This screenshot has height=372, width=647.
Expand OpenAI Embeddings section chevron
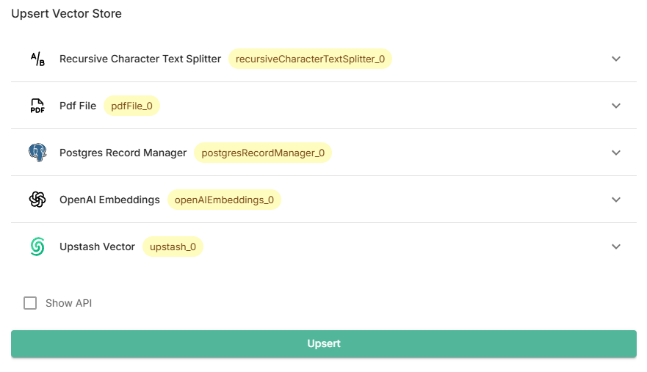point(616,200)
